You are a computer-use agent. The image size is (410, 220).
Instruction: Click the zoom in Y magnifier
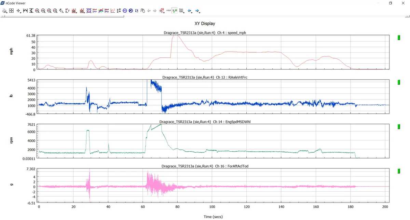click(49, 11)
